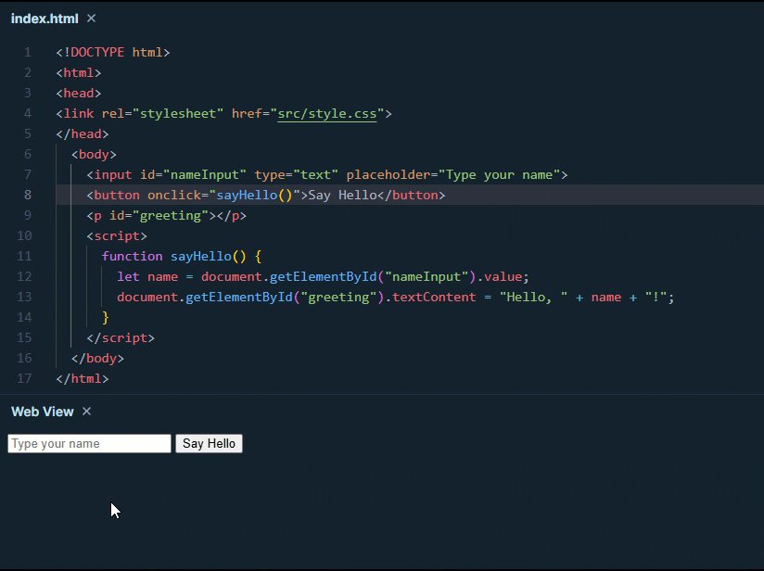764x571 pixels.
Task: Click the <!DOCTYPE html> declaration
Action: pyautogui.click(x=112, y=52)
